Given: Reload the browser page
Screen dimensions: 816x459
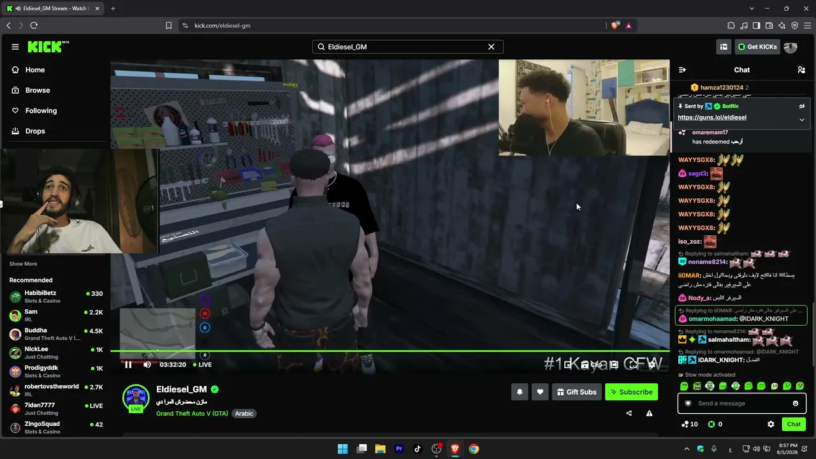Looking at the screenshot, I should tap(34, 25).
